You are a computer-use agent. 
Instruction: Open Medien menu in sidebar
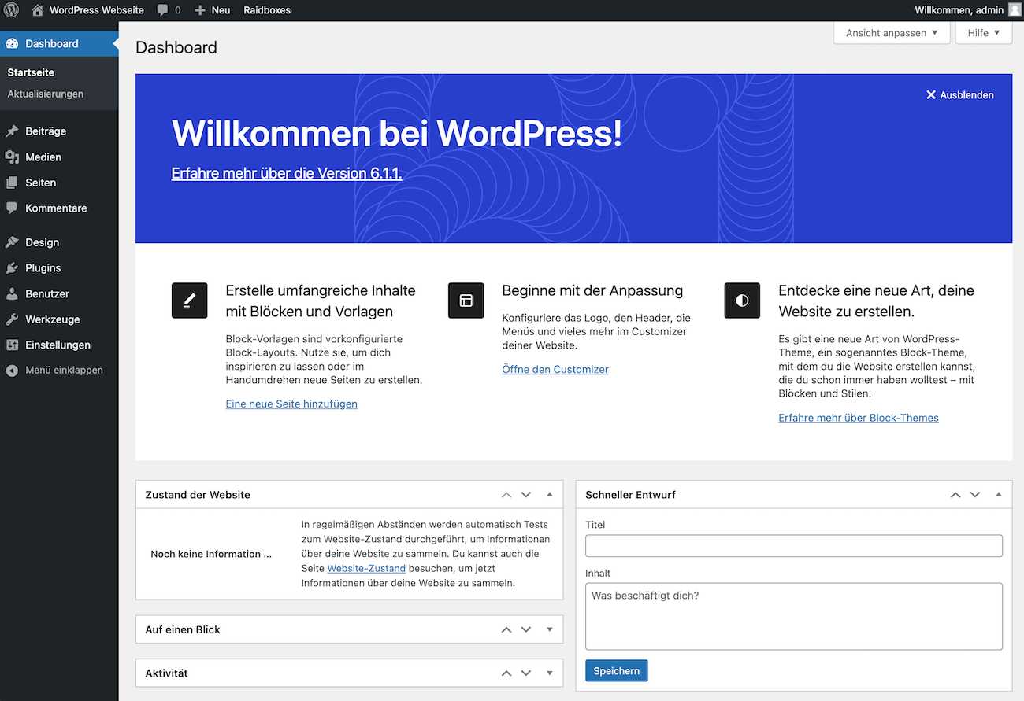(59, 157)
